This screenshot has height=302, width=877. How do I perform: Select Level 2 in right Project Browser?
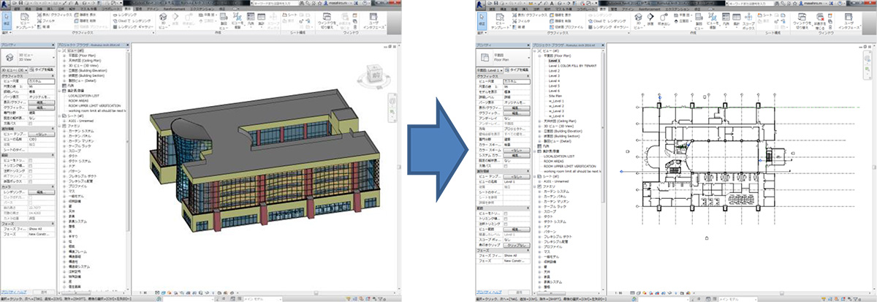[x=554, y=71]
